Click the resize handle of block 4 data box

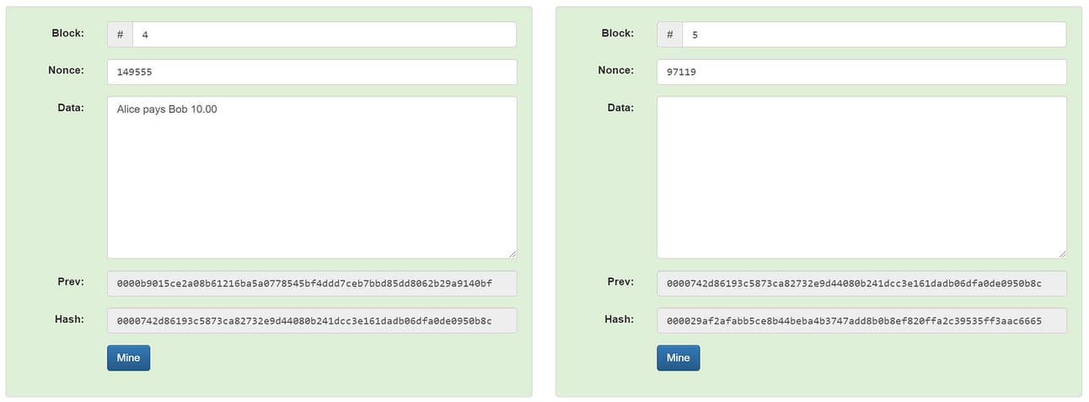coord(512,253)
